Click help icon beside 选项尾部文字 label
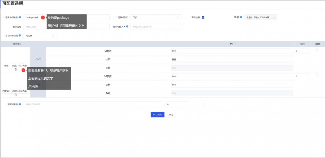 pyautogui.click(x=127, y=26)
